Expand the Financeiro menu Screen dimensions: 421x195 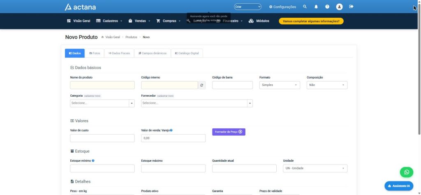(229, 21)
